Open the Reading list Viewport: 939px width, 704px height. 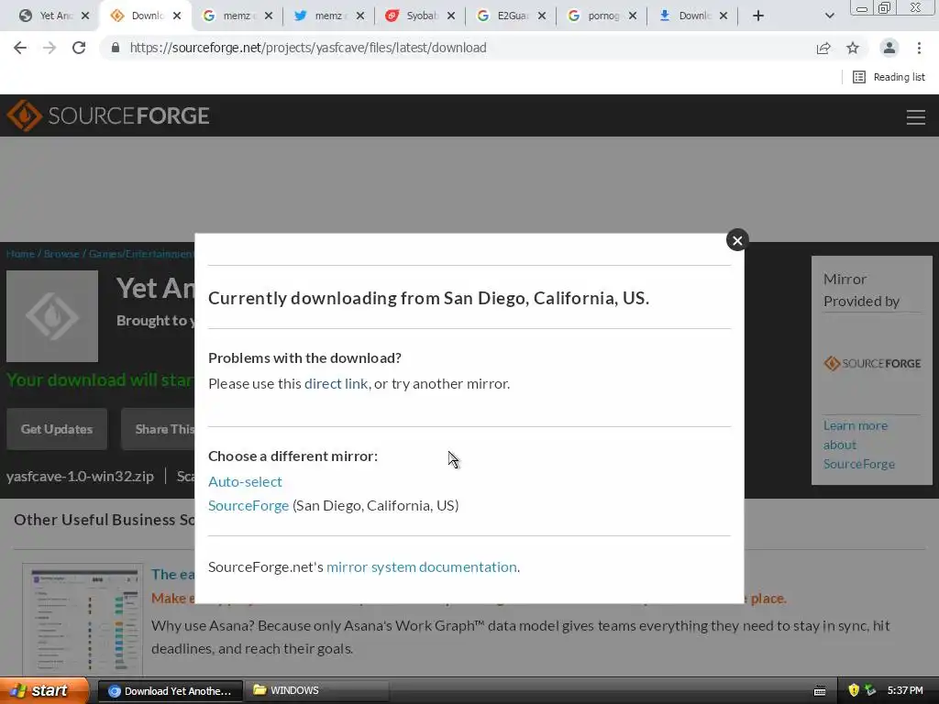[x=889, y=77]
